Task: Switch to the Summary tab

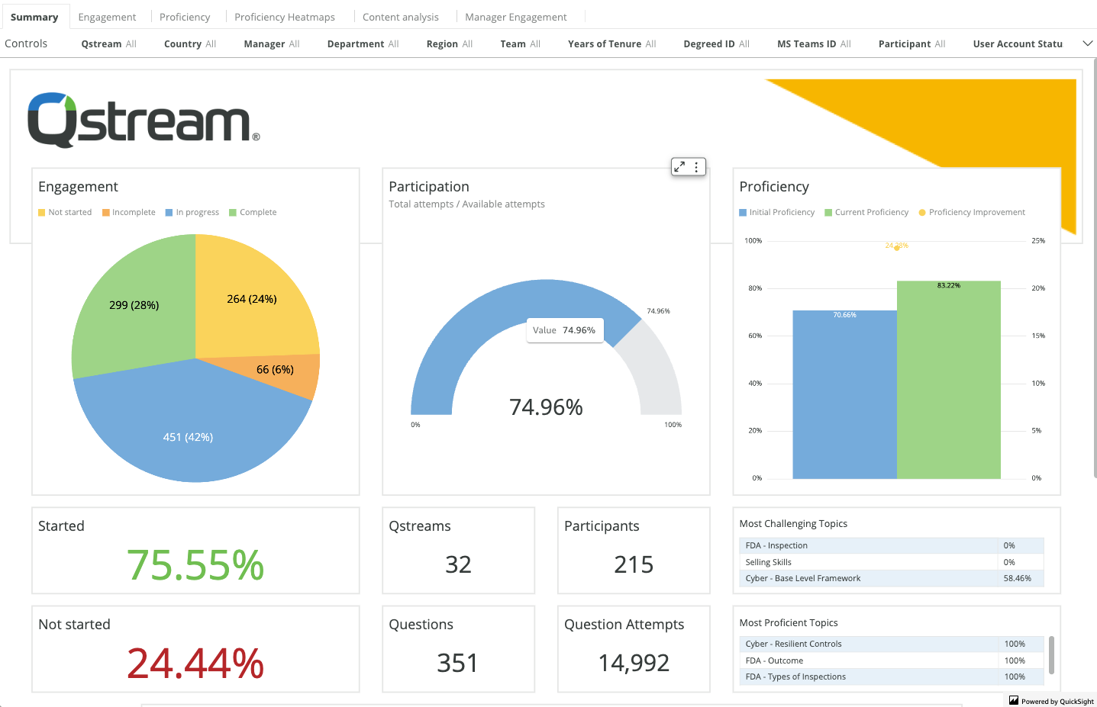Action: (x=34, y=17)
